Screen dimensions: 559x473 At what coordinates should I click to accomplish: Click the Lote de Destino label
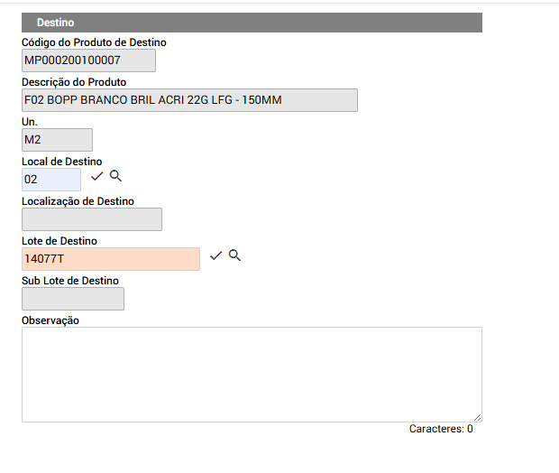tap(60, 241)
